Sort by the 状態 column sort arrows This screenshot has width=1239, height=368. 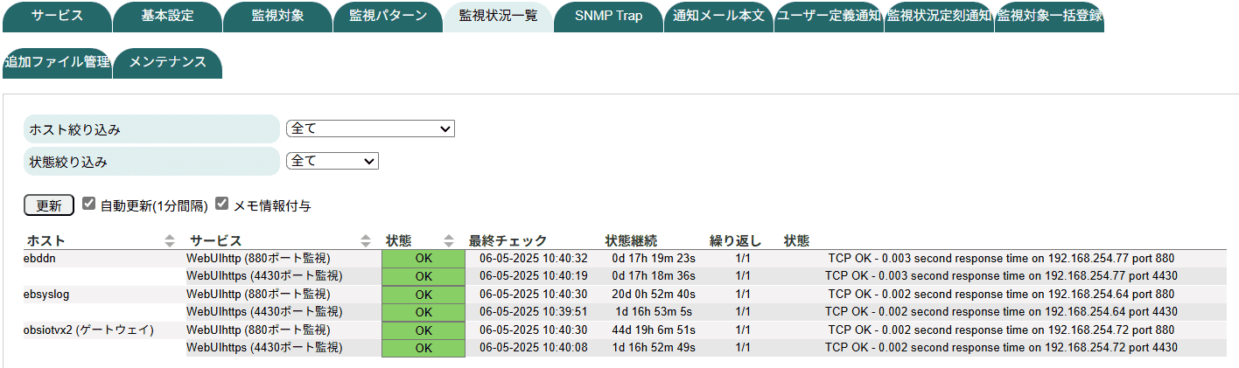click(449, 240)
